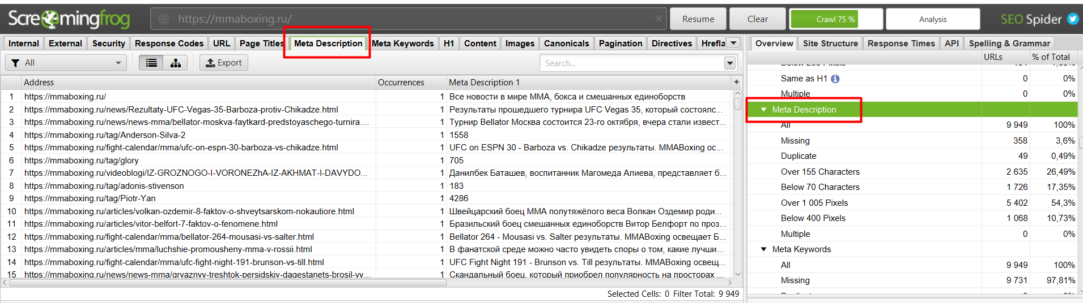This screenshot has height=303, width=1083.
Task: Switch to the Response Codes tab
Action: (169, 44)
